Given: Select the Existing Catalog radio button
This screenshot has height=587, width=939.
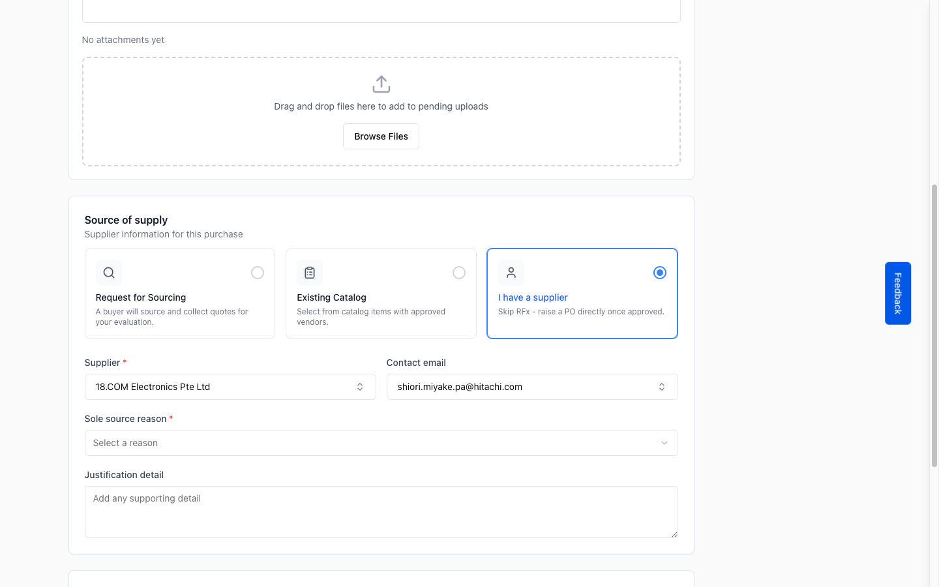Looking at the screenshot, I should [x=459, y=273].
